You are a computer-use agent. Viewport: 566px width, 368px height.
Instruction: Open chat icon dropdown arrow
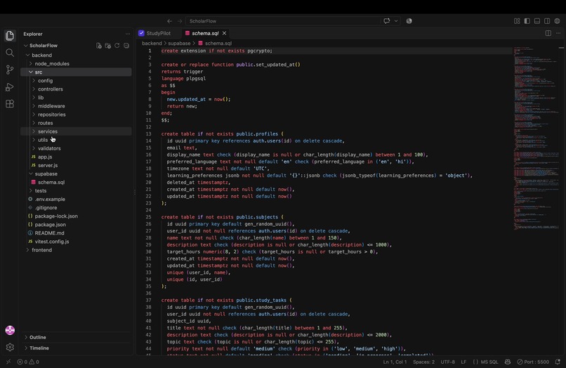point(396,21)
